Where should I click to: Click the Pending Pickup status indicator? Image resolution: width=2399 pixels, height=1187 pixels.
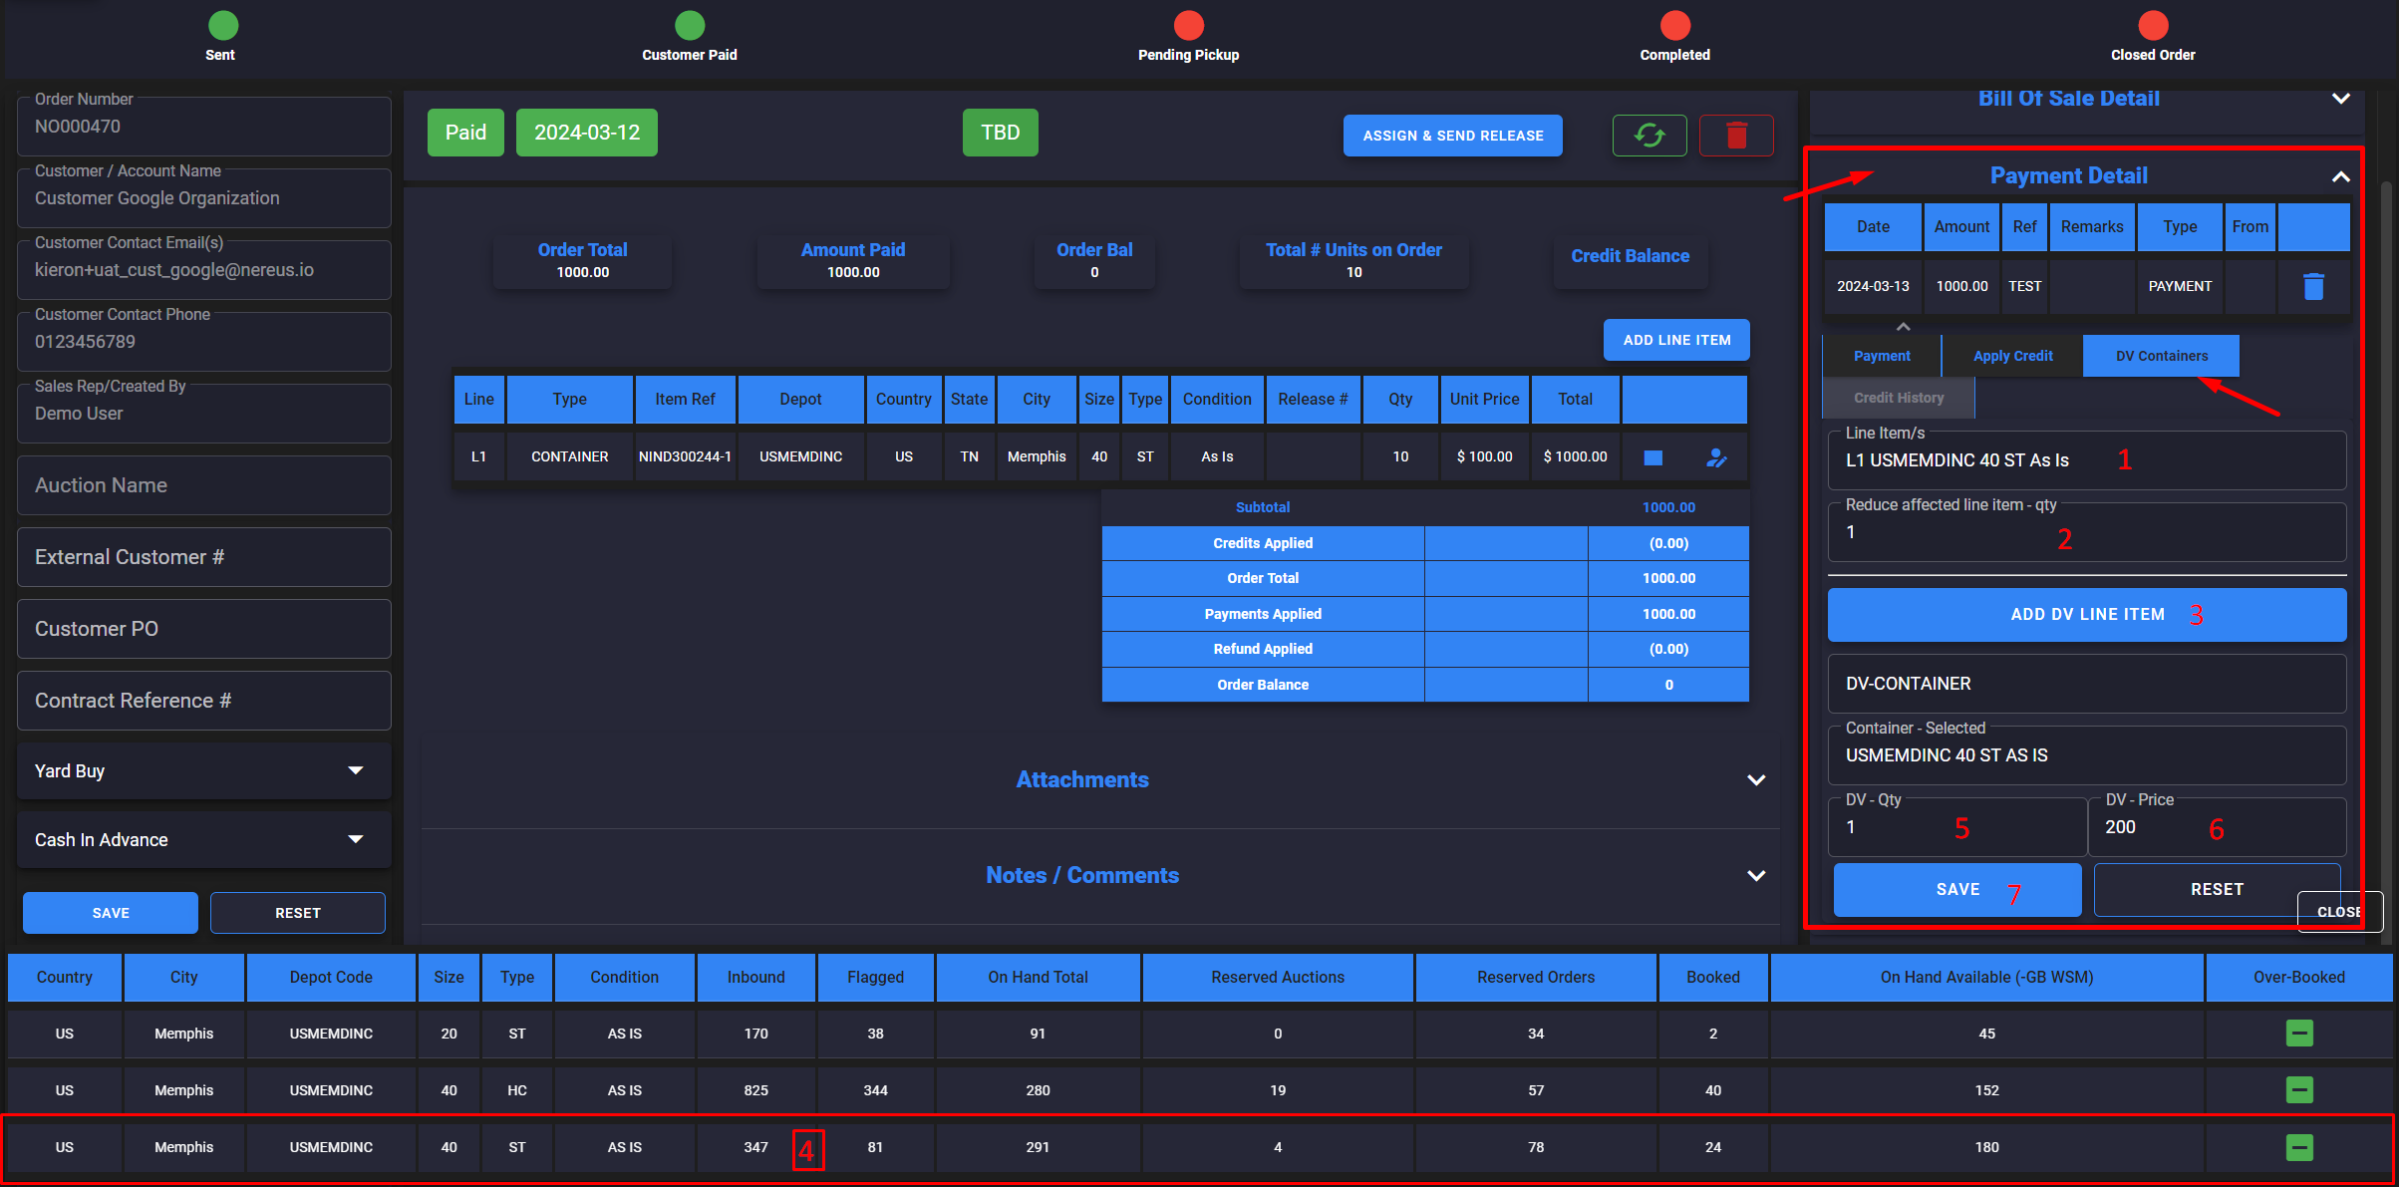(1188, 26)
